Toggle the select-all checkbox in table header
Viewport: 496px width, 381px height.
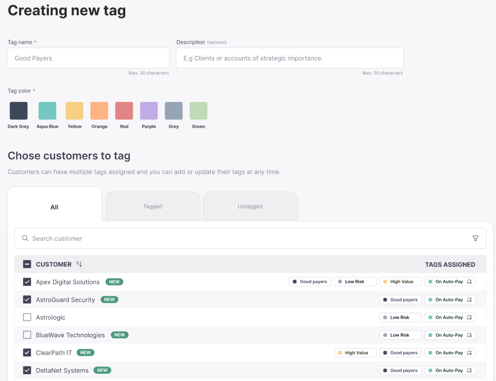point(27,264)
